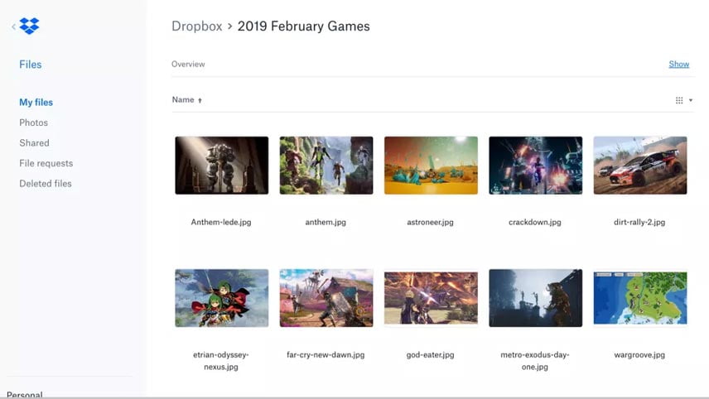
Task: Click the metro-exodus-day-one.jpg file name
Action: coord(535,361)
